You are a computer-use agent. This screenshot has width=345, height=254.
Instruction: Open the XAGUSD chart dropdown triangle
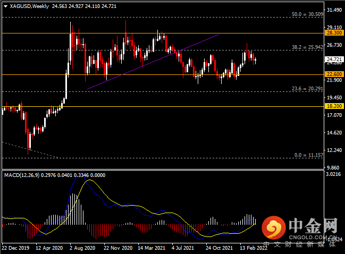[5, 6]
